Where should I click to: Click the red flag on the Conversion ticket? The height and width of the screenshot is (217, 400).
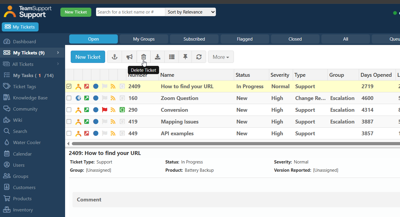pos(105,110)
